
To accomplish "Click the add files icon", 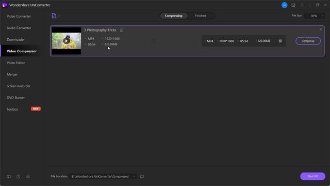I will coord(54,16).
